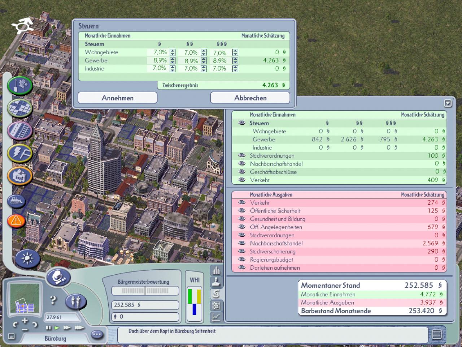Set simulation to fast speed
Screen dimensions: 462x347
pyautogui.click(x=67, y=328)
